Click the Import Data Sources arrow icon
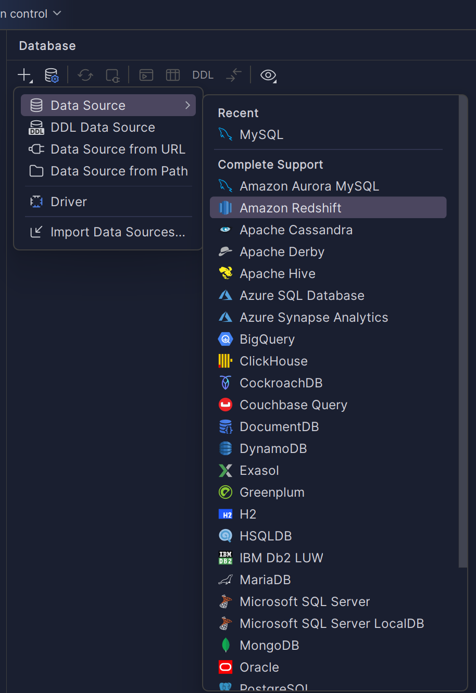Image resolution: width=476 pixels, height=693 pixels. [36, 232]
